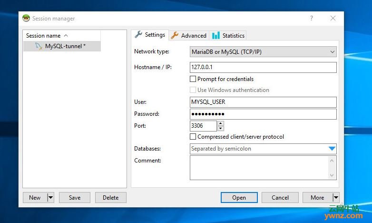Decrease the Port value with down arrow
This screenshot has height=223, width=372.
221,129
